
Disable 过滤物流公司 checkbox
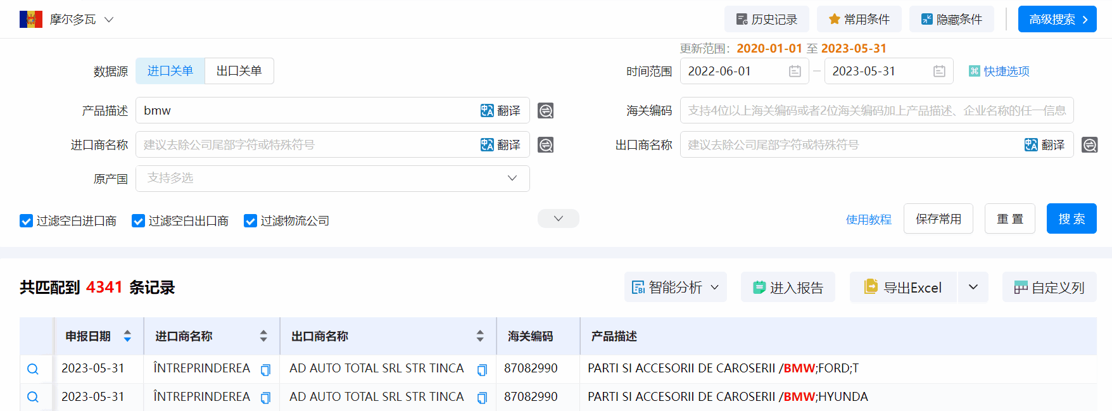pos(250,221)
